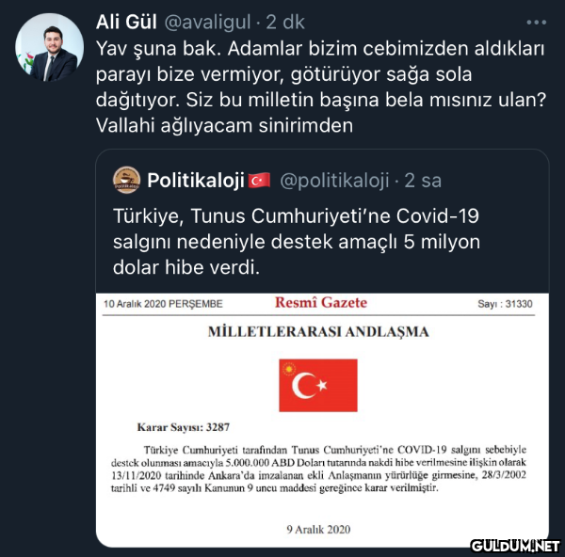Screen dimensions: 565x557
Task: Click the Turkish flag in the document
Action: pos(318,385)
